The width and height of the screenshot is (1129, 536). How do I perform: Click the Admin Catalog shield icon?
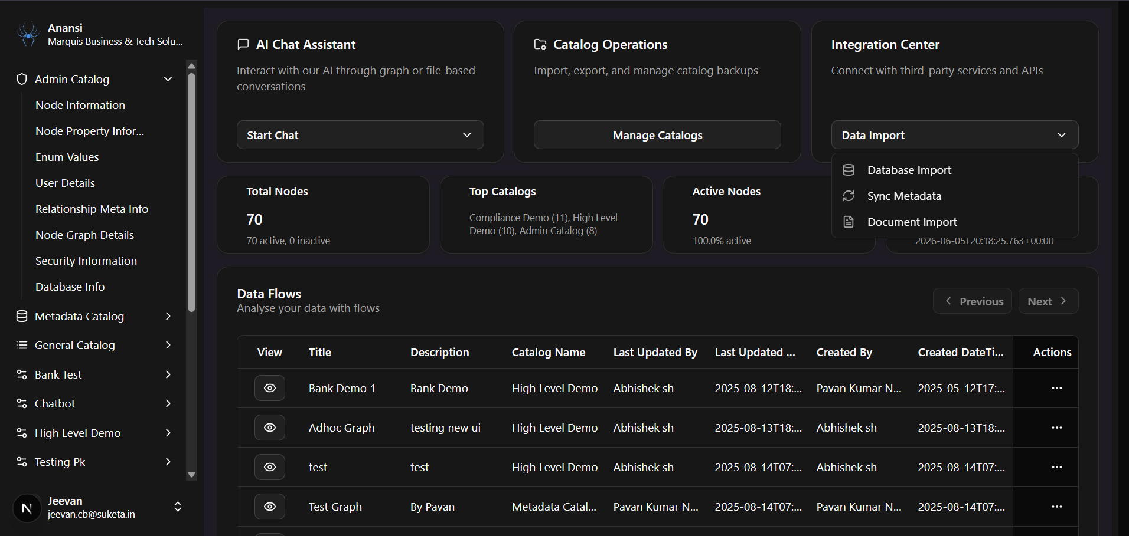tap(22, 79)
